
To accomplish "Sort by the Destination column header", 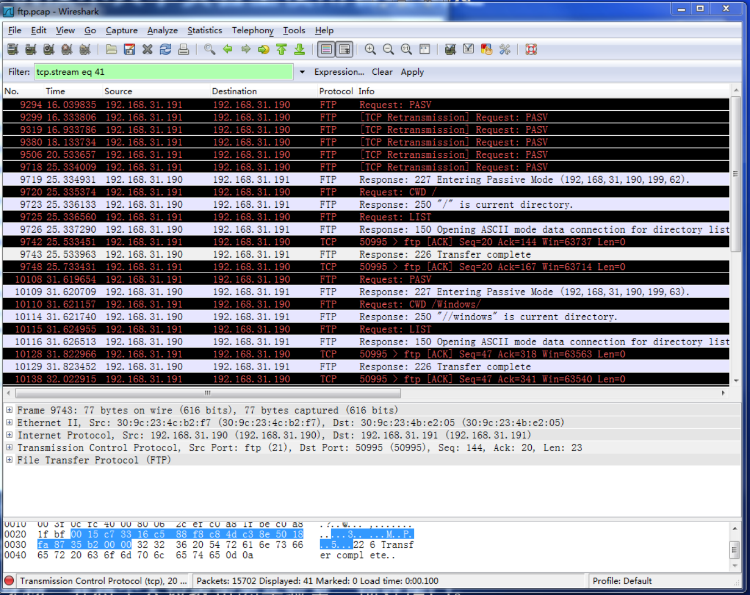I will tap(263, 91).
